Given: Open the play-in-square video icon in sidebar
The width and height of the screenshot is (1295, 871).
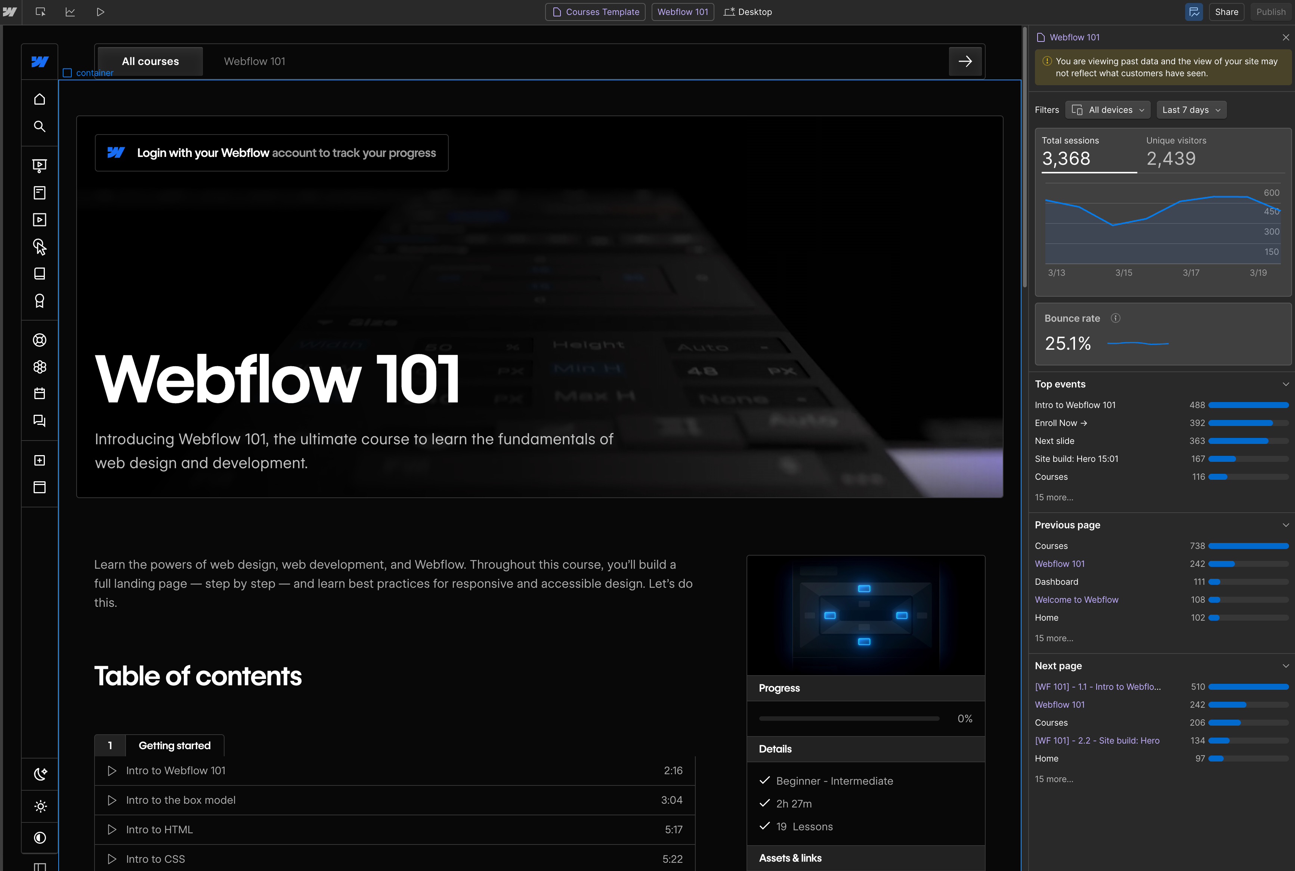Looking at the screenshot, I should (x=40, y=219).
